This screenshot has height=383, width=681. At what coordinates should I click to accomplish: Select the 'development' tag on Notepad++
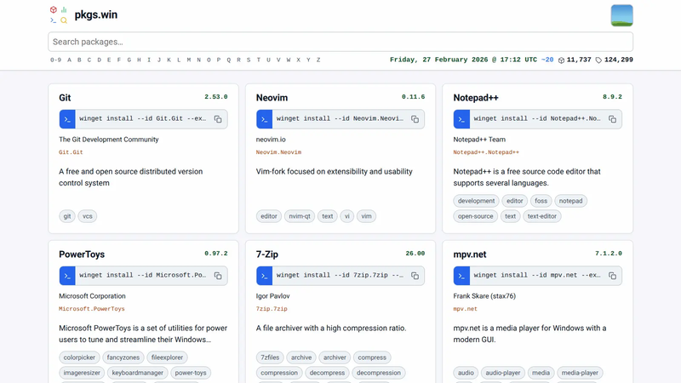(476, 201)
